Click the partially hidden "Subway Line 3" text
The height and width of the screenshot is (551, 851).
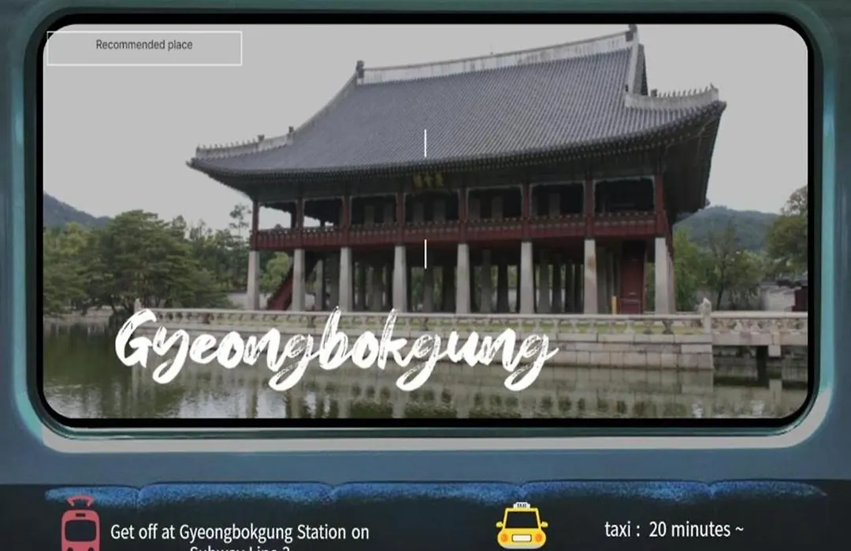(x=240, y=548)
